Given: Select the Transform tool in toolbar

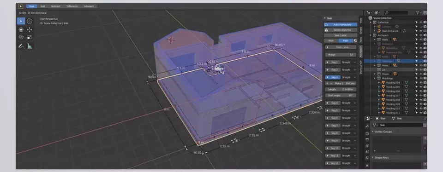Looking at the screenshot, I should tap(21, 29).
